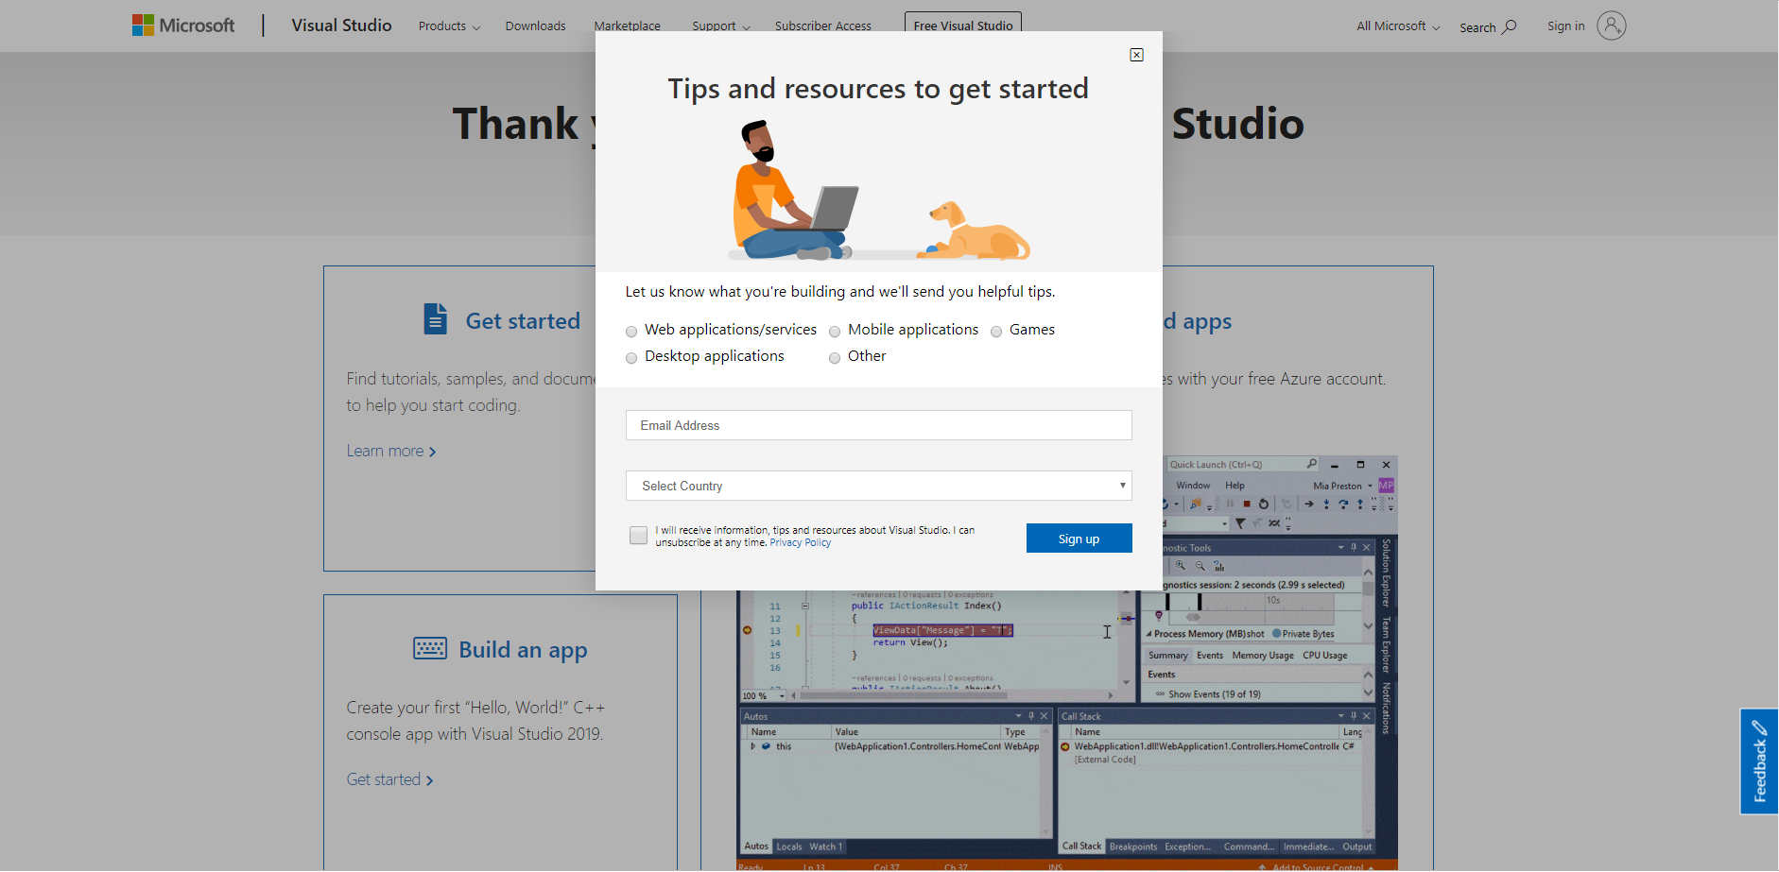This screenshot has height=872, width=1779.
Task: Switch to the Output tab
Action: point(1357,847)
